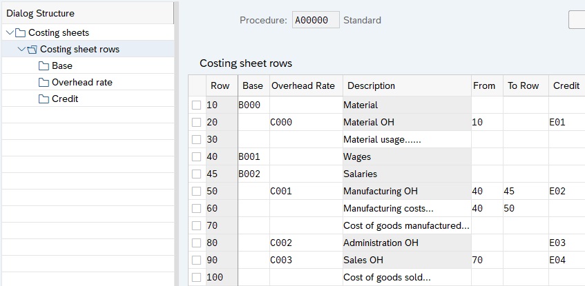This screenshot has width=585, height=286.
Task: Click the Procedure field showing A00000
Action: click(316, 20)
